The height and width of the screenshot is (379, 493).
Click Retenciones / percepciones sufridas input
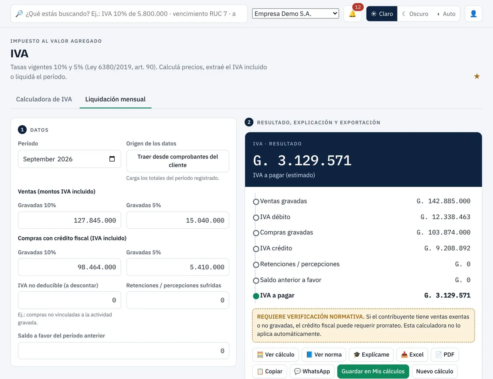(x=178, y=300)
